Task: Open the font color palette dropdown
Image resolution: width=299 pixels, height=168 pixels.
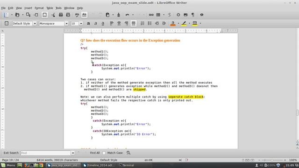Action: (178, 23)
